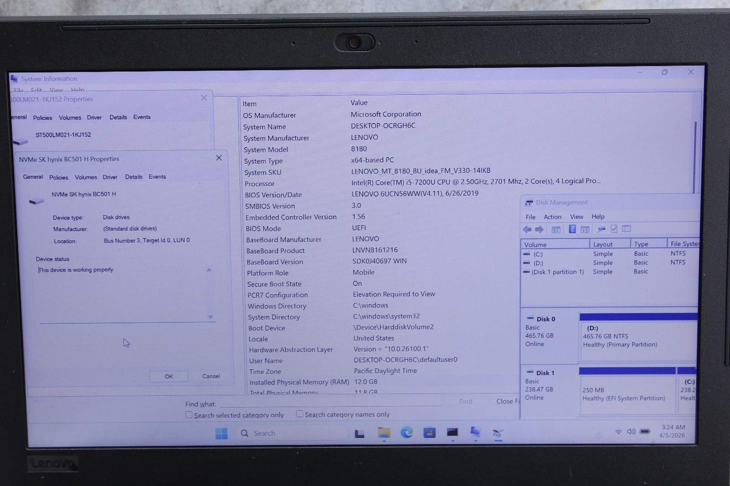Sort by Layout column header
This screenshot has height=486, width=730.
click(x=610, y=244)
